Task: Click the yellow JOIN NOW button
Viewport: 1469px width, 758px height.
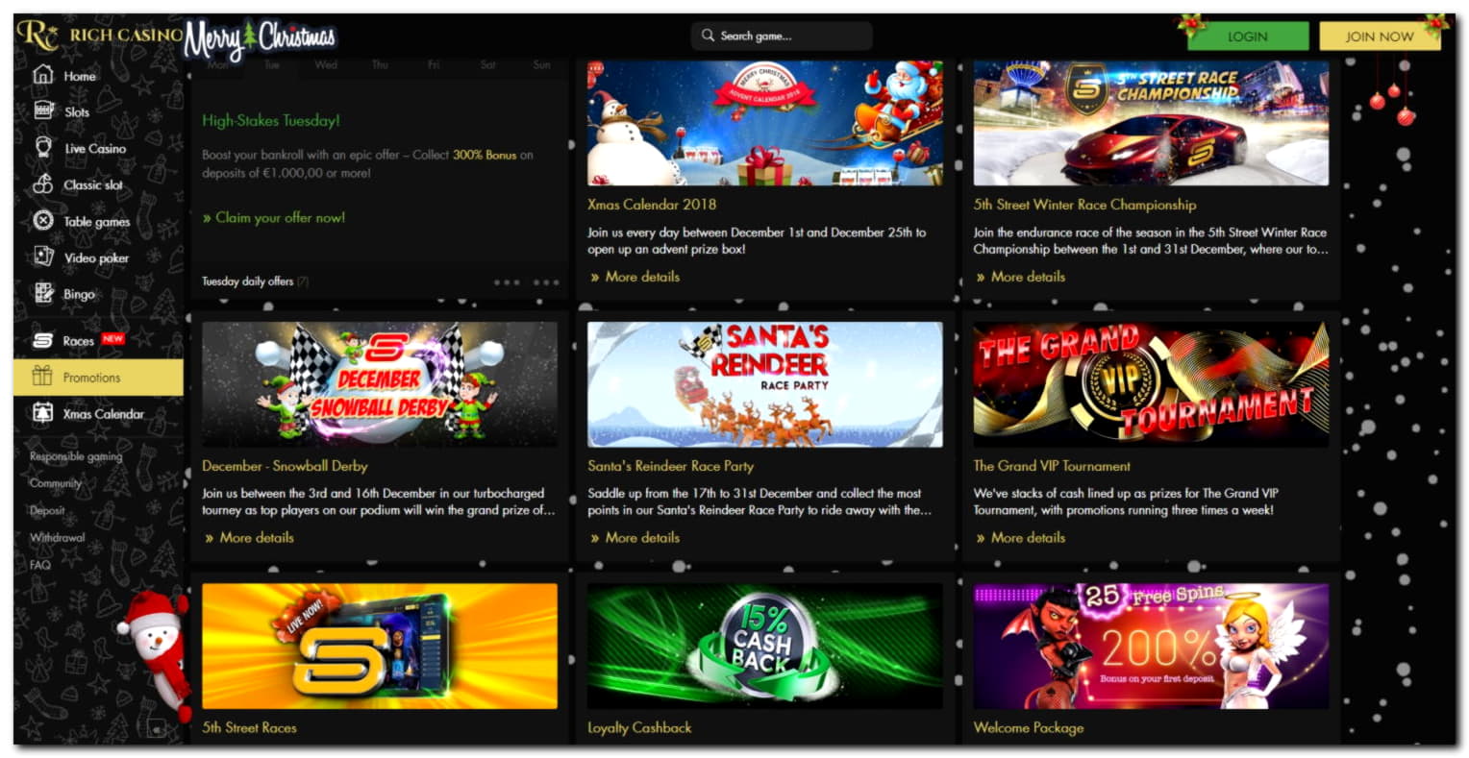Action: (x=1380, y=36)
